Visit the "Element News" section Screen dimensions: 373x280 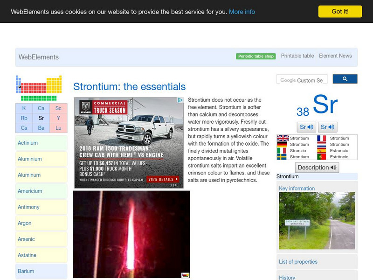pyautogui.click(x=336, y=56)
